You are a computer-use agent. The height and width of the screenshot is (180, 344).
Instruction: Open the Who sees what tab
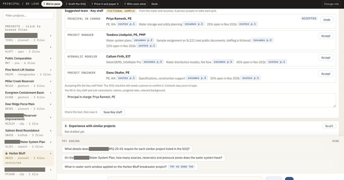pyautogui.click(x=135, y=4)
